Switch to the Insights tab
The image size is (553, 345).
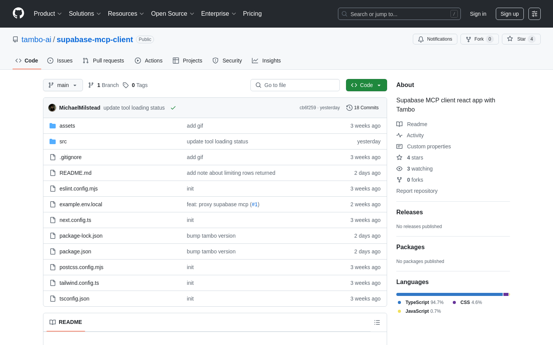(x=267, y=61)
